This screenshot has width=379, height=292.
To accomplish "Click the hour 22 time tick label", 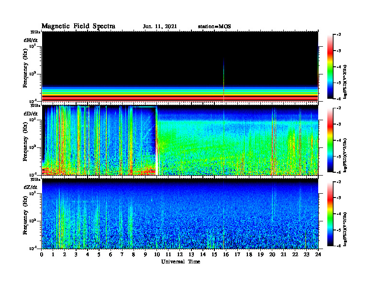I will click(295, 255).
